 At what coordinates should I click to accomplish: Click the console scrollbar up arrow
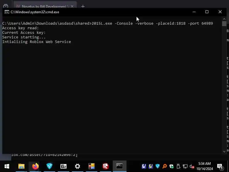click(x=224, y=19)
